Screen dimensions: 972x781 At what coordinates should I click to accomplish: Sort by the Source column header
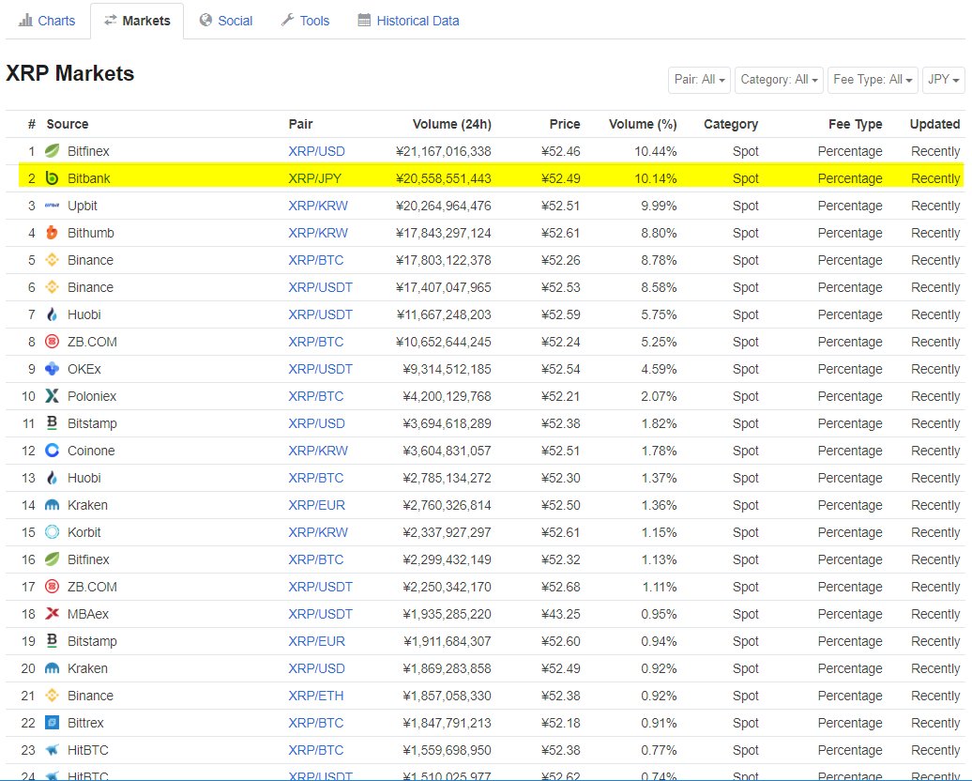(68, 124)
